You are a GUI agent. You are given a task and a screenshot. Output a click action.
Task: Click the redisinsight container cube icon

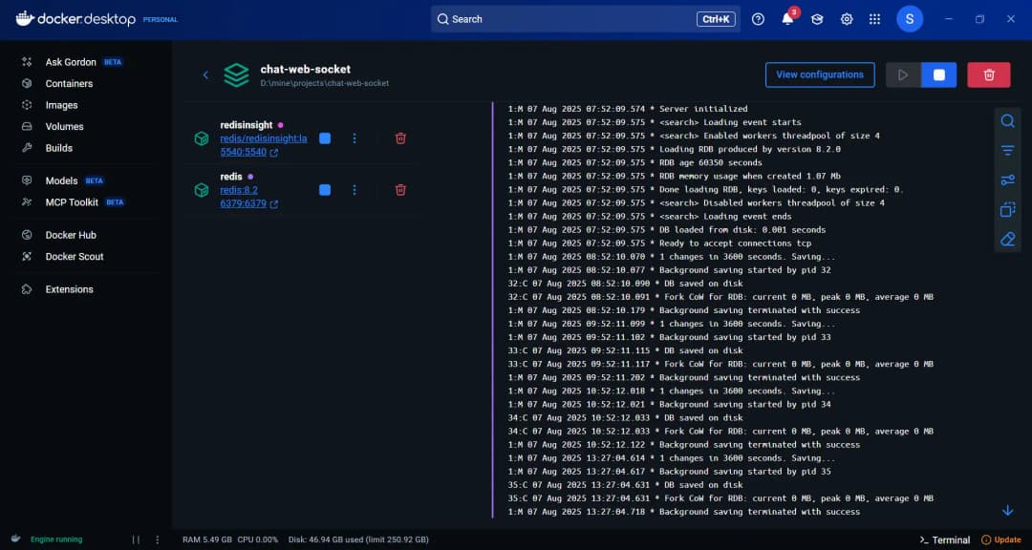click(202, 138)
